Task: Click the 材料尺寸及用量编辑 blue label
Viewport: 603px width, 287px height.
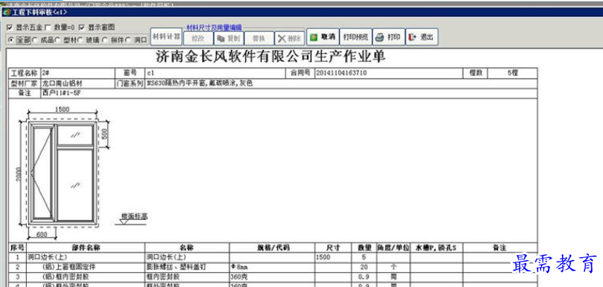Action: 214,28
